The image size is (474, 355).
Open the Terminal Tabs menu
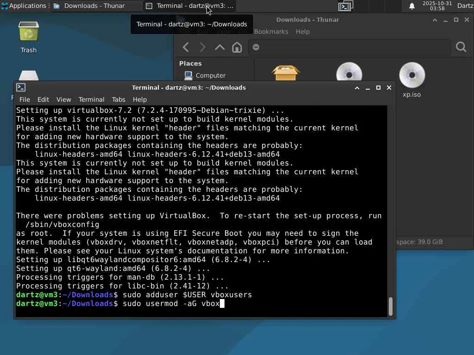(118, 100)
